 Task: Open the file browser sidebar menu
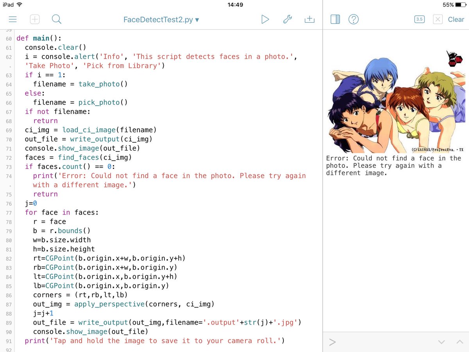[x=13, y=19]
